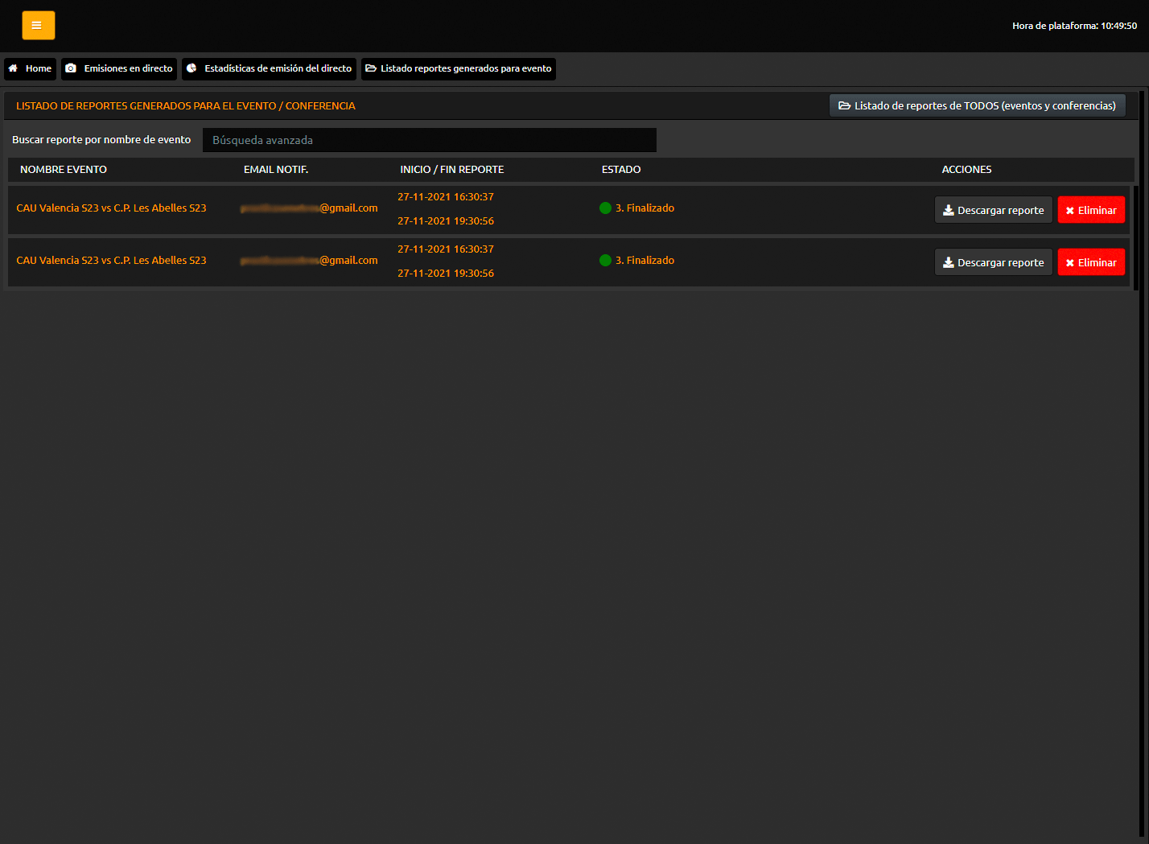Click ESTADO column header

pyautogui.click(x=621, y=170)
